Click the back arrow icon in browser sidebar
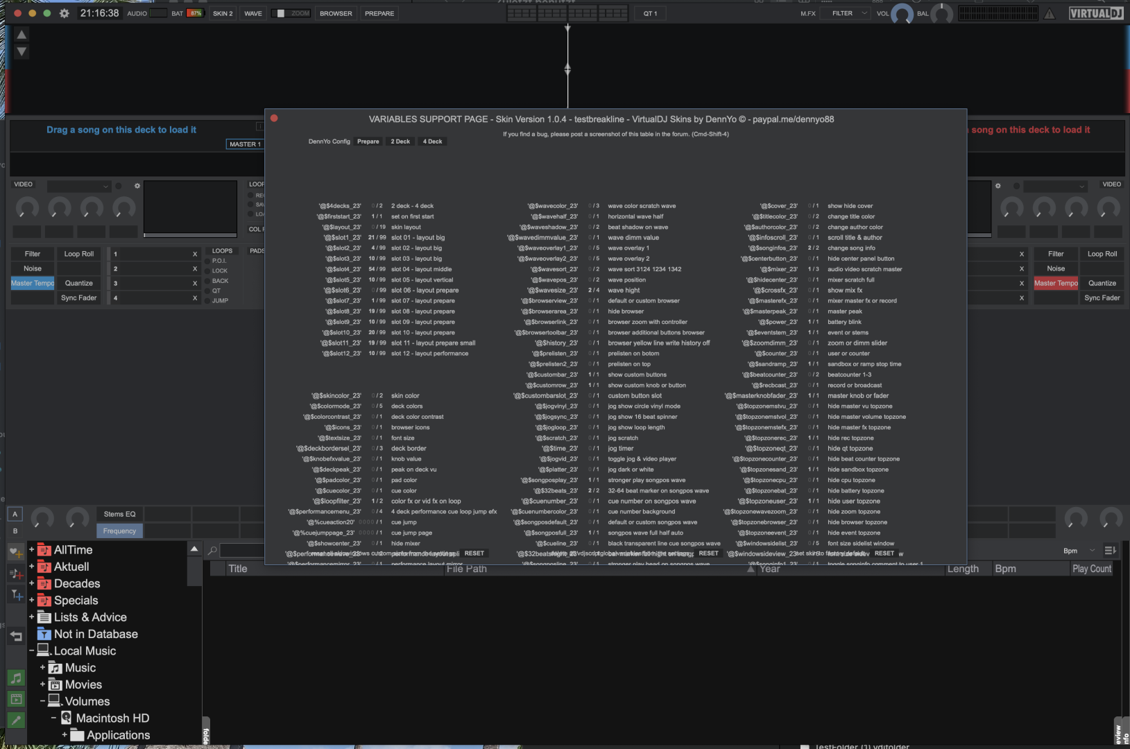 tap(16, 636)
